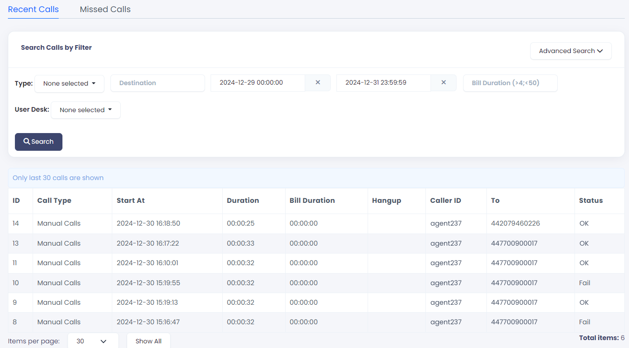Open call ID 8 link

click(x=14, y=322)
